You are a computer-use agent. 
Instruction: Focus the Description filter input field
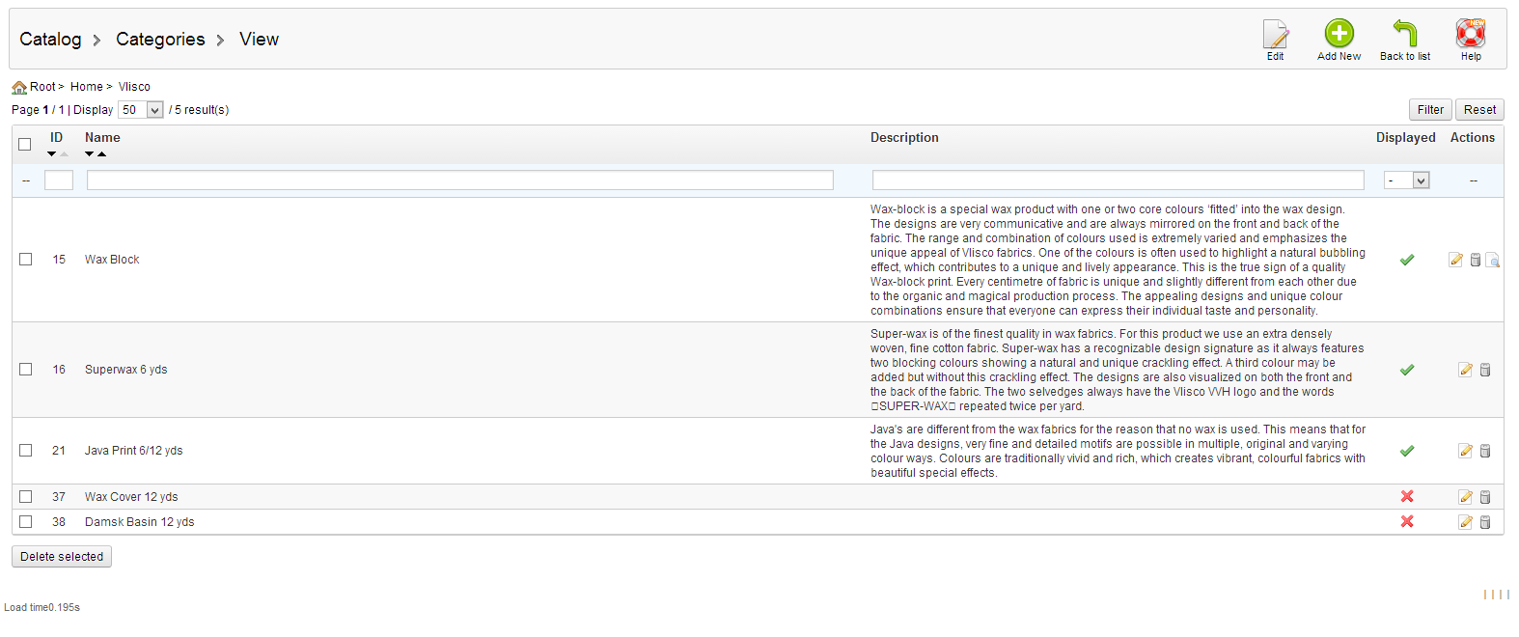[x=1119, y=180]
